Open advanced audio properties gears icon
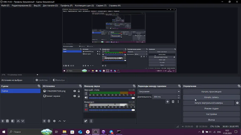The width and height of the screenshot is (241, 135). (x=86, y=121)
